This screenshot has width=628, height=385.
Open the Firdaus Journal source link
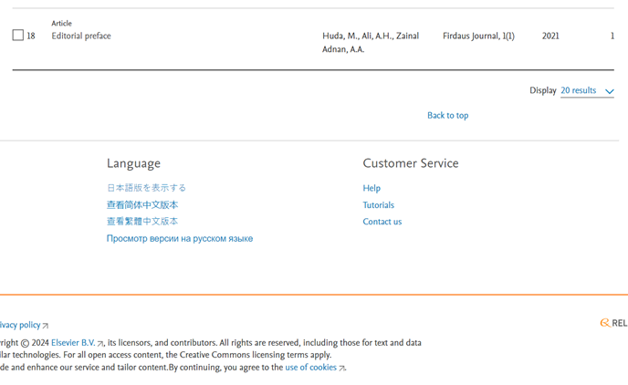[471, 36]
